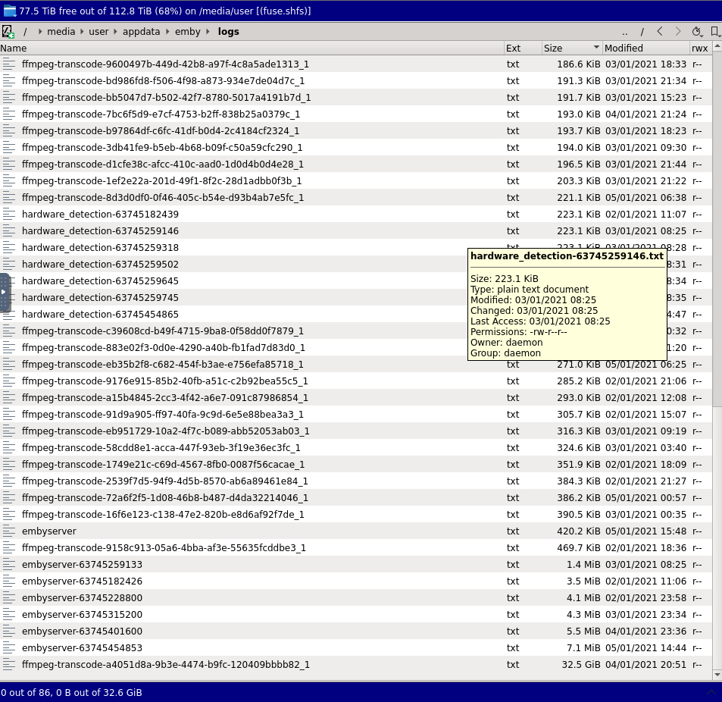Go back with the left arrow icon
Viewport: 722px width, 702px height.
coord(660,31)
